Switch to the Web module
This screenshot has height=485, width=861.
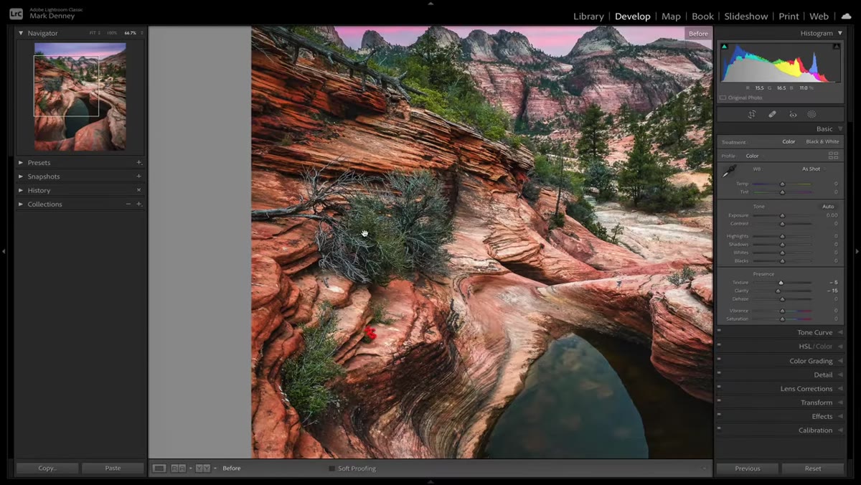819,16
